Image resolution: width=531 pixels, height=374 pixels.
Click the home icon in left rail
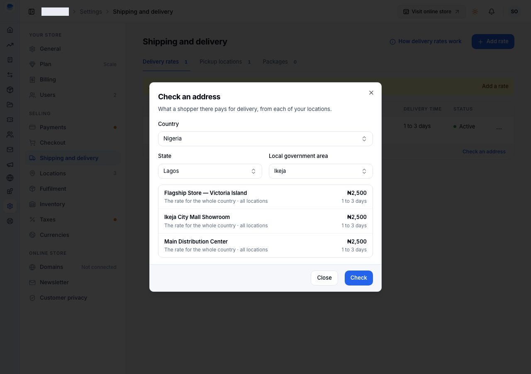click(10, 30)
